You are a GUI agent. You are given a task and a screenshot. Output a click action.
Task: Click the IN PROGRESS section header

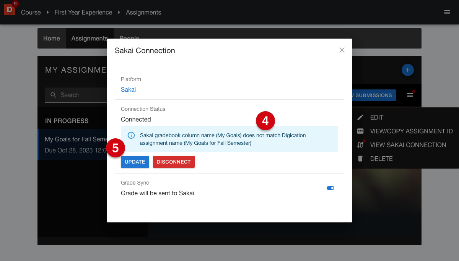click(x=67, y=121)
